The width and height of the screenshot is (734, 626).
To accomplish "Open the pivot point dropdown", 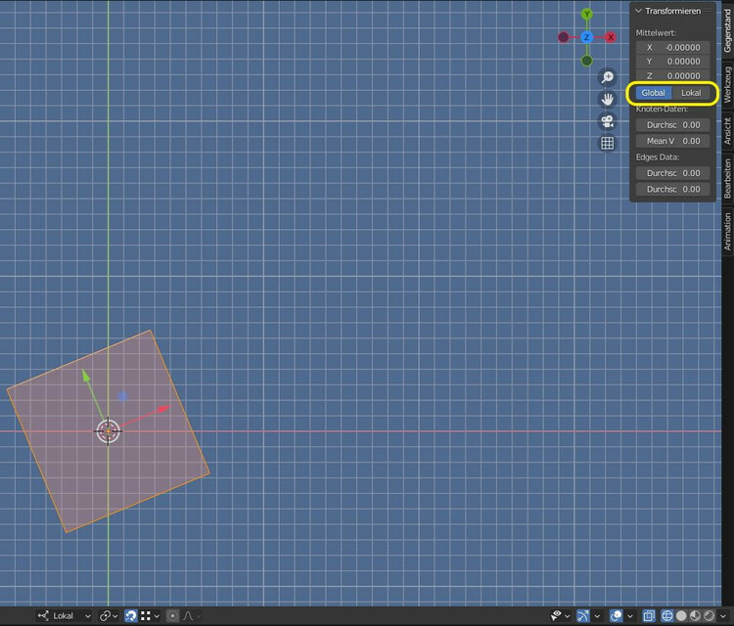I will pyautogui.click(x=109, y=616).
